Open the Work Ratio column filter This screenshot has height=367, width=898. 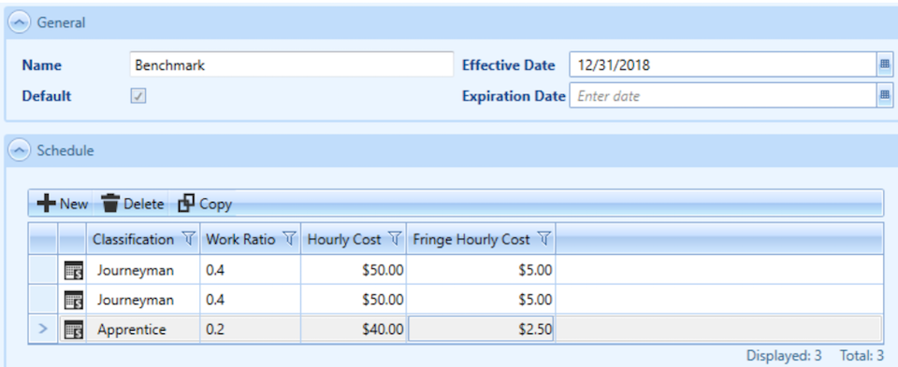[x=290, y=239]
